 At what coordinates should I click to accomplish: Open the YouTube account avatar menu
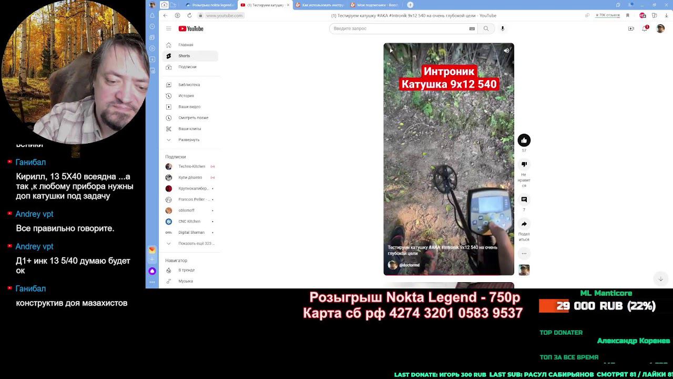[x=660, y=28]
